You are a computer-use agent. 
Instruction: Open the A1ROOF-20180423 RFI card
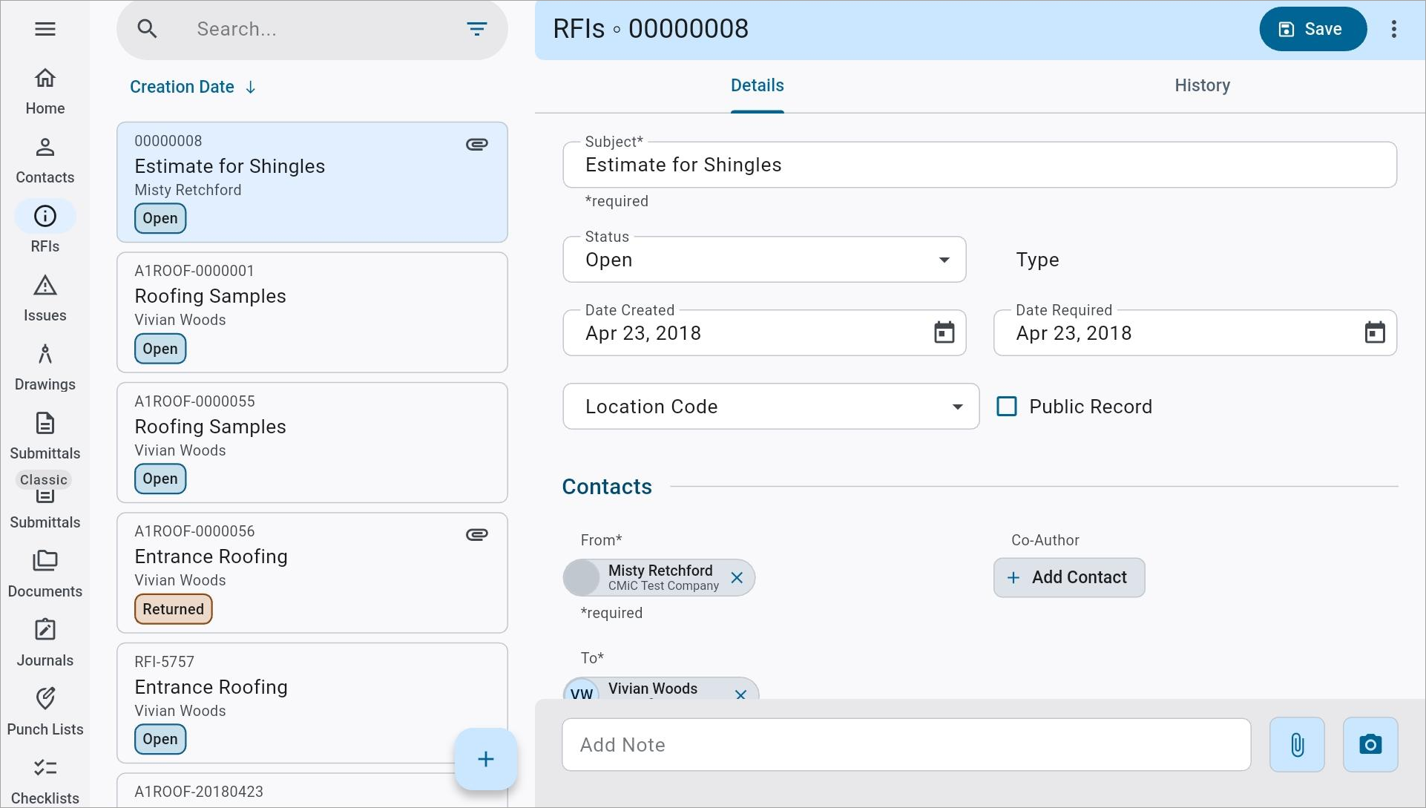pos(312,791)
